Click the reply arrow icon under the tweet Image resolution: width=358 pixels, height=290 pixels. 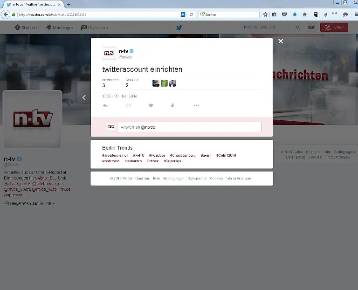(x=105, y=105)
